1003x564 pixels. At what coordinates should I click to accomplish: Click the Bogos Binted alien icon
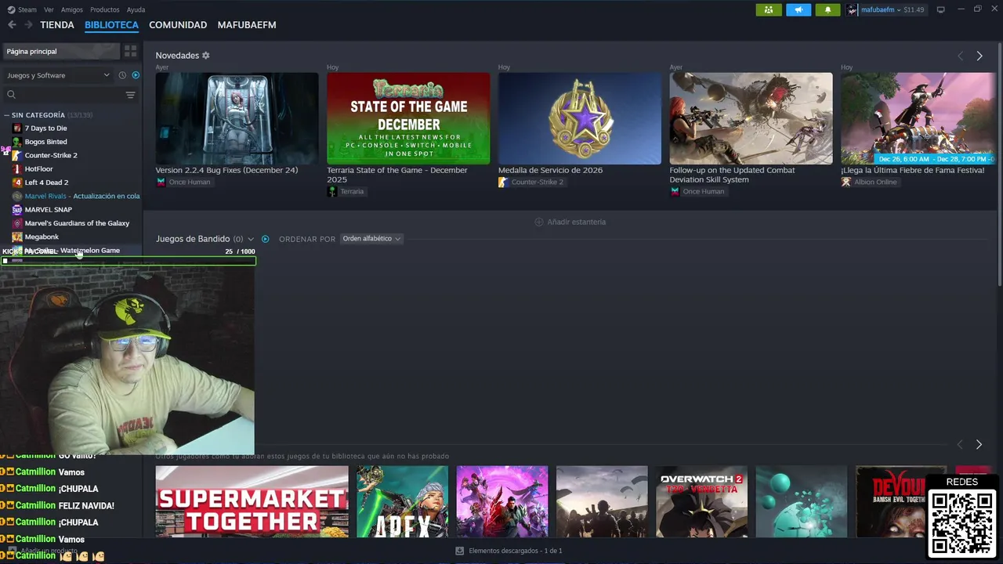(x=17, y=142)
